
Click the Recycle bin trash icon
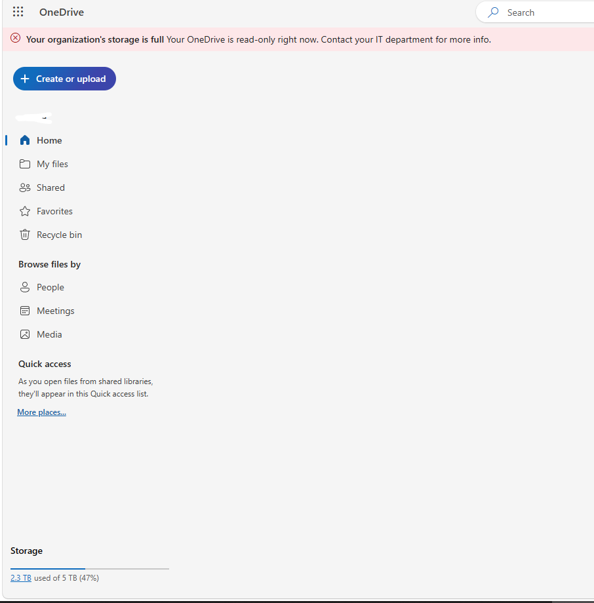25,235
